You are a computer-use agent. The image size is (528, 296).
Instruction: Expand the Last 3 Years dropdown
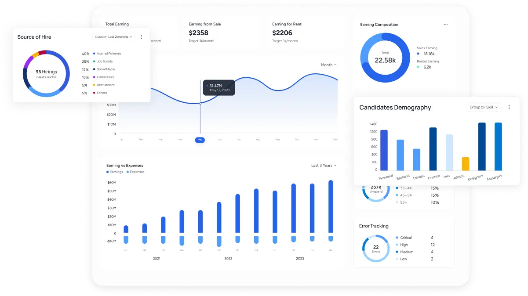point(324,166)
